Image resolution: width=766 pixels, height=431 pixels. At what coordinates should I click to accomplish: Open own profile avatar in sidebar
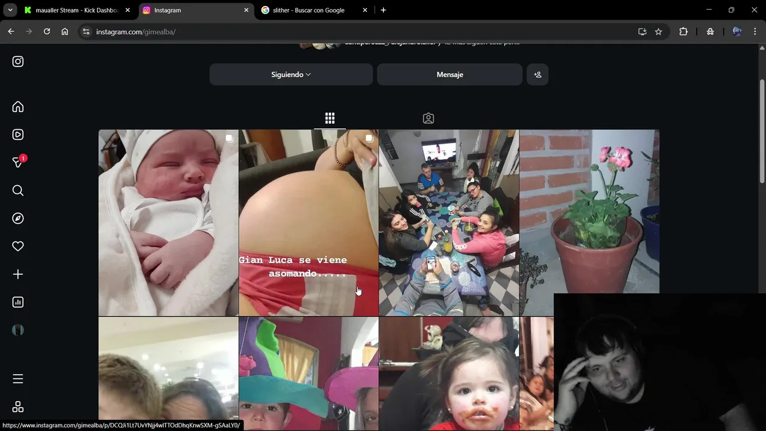[x=18, y=330]
